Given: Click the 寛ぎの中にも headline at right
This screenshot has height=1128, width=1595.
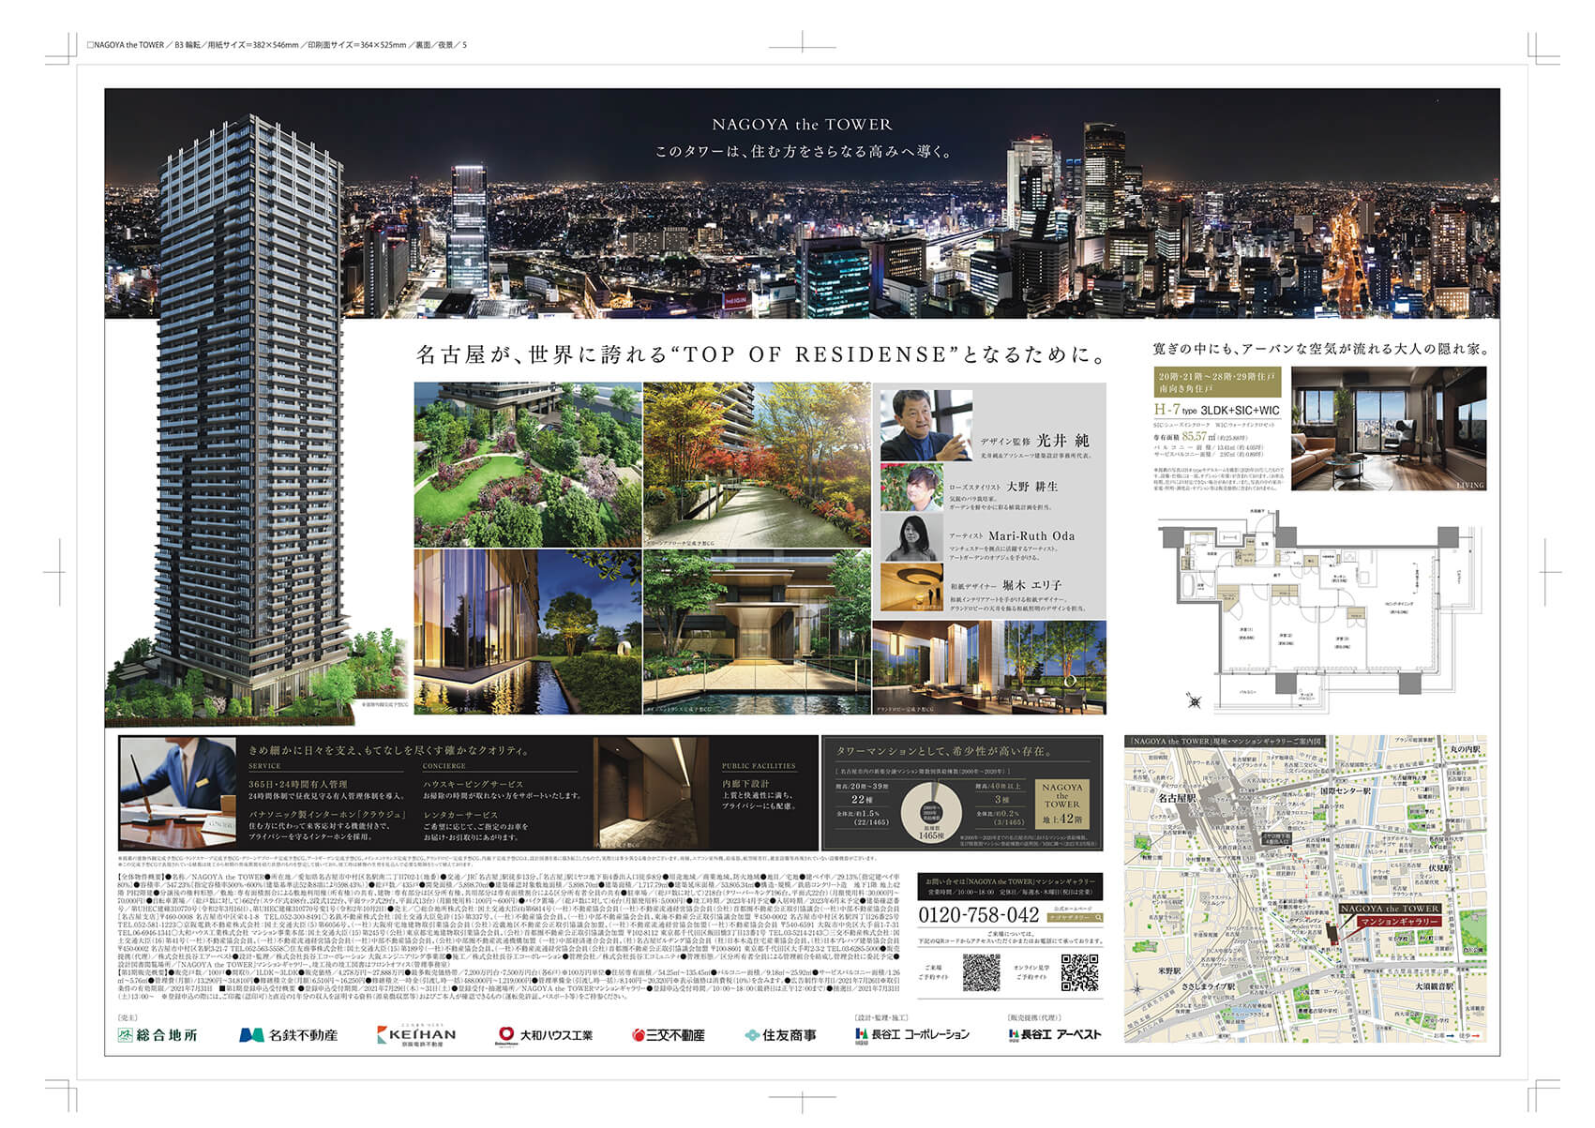Looking at the screenshot, I should click(1320, 349).
